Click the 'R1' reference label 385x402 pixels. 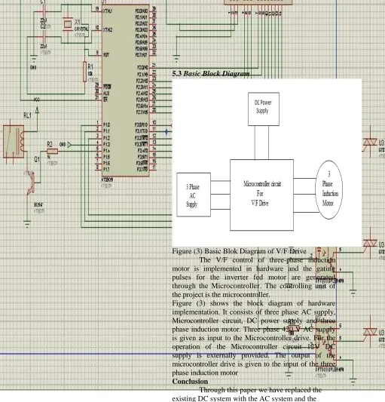[90, 67]
